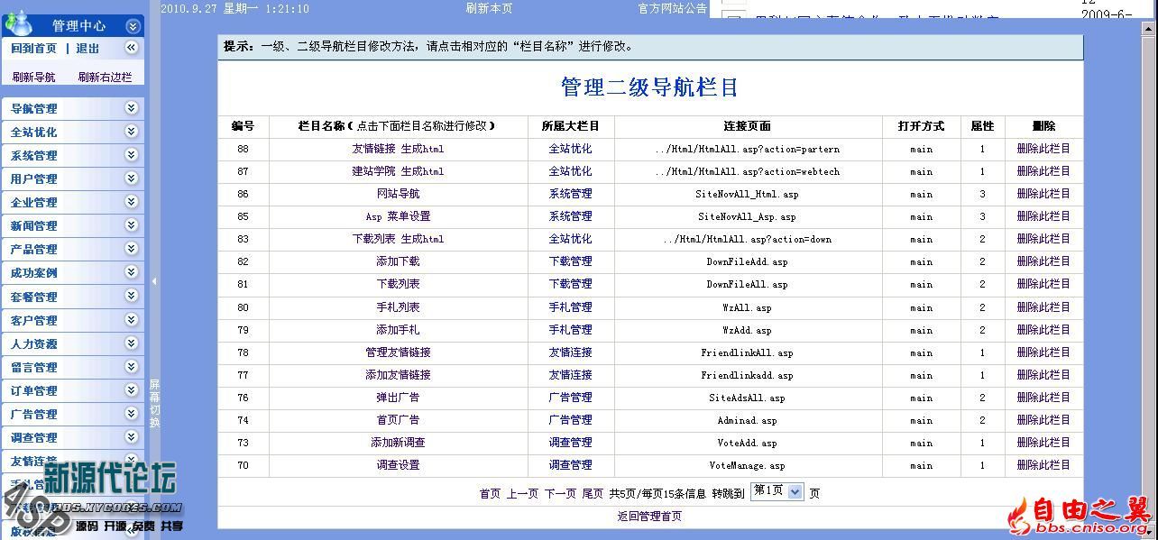Toggle sidebar with the 屏幕切换 arrow
1158x540 pixels.
coord(154,281)
